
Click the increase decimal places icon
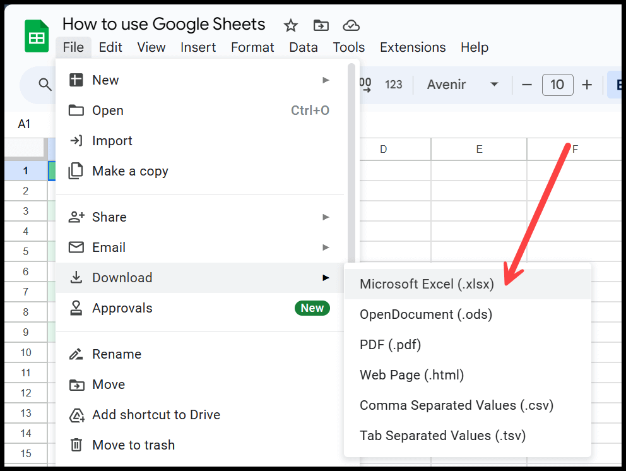(x=365, y=85)
